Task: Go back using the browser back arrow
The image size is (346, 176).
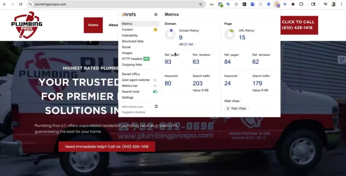Action: pos(4,4)
